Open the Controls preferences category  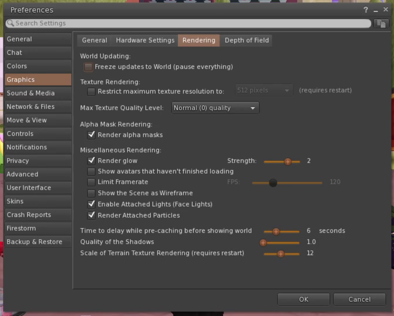[38, 134]
